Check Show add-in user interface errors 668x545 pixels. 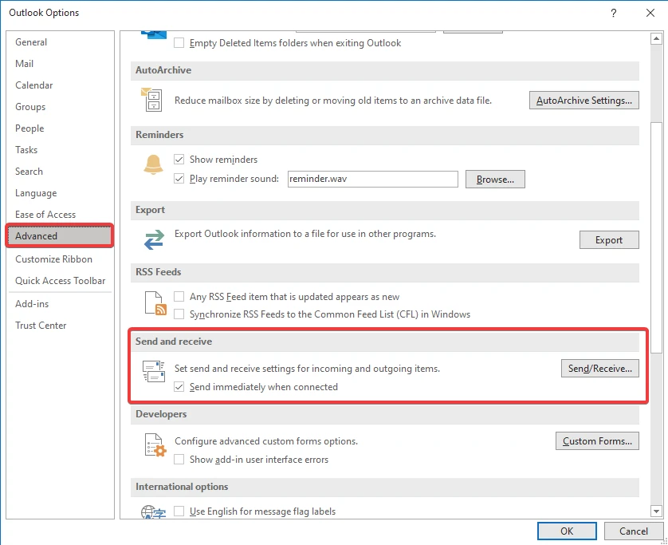tap(179, 460)
